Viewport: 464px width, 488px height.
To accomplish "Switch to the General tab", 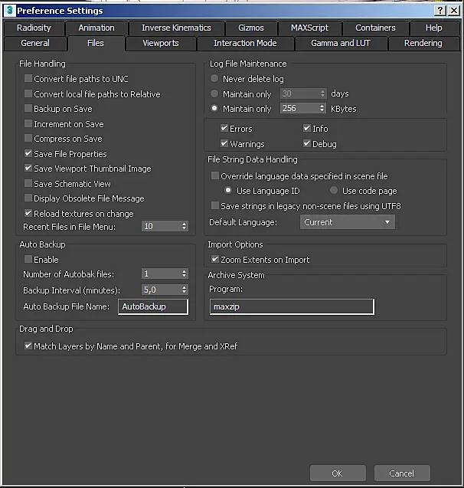I will point(35,43).
